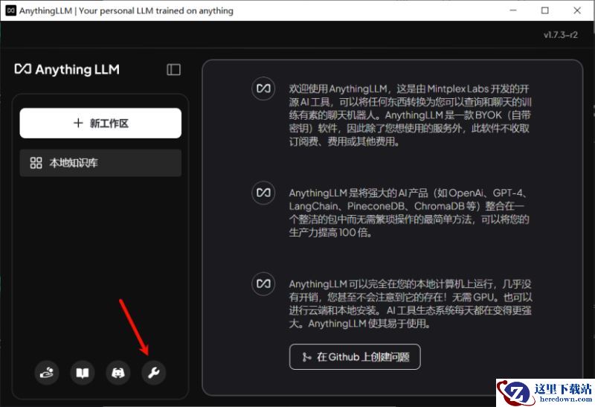Viewport: 595px width, 407px height.
Task: Maximize the AnythingLLM window
Action: [x=545, y=10]
